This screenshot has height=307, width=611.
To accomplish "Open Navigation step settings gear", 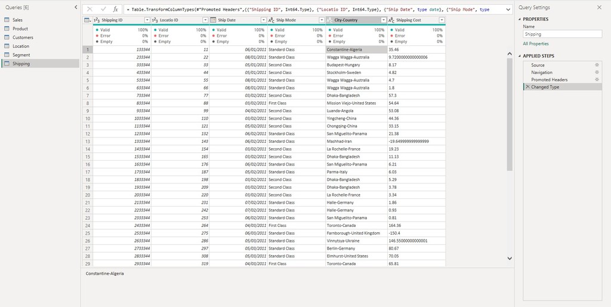I will [597, 72].
